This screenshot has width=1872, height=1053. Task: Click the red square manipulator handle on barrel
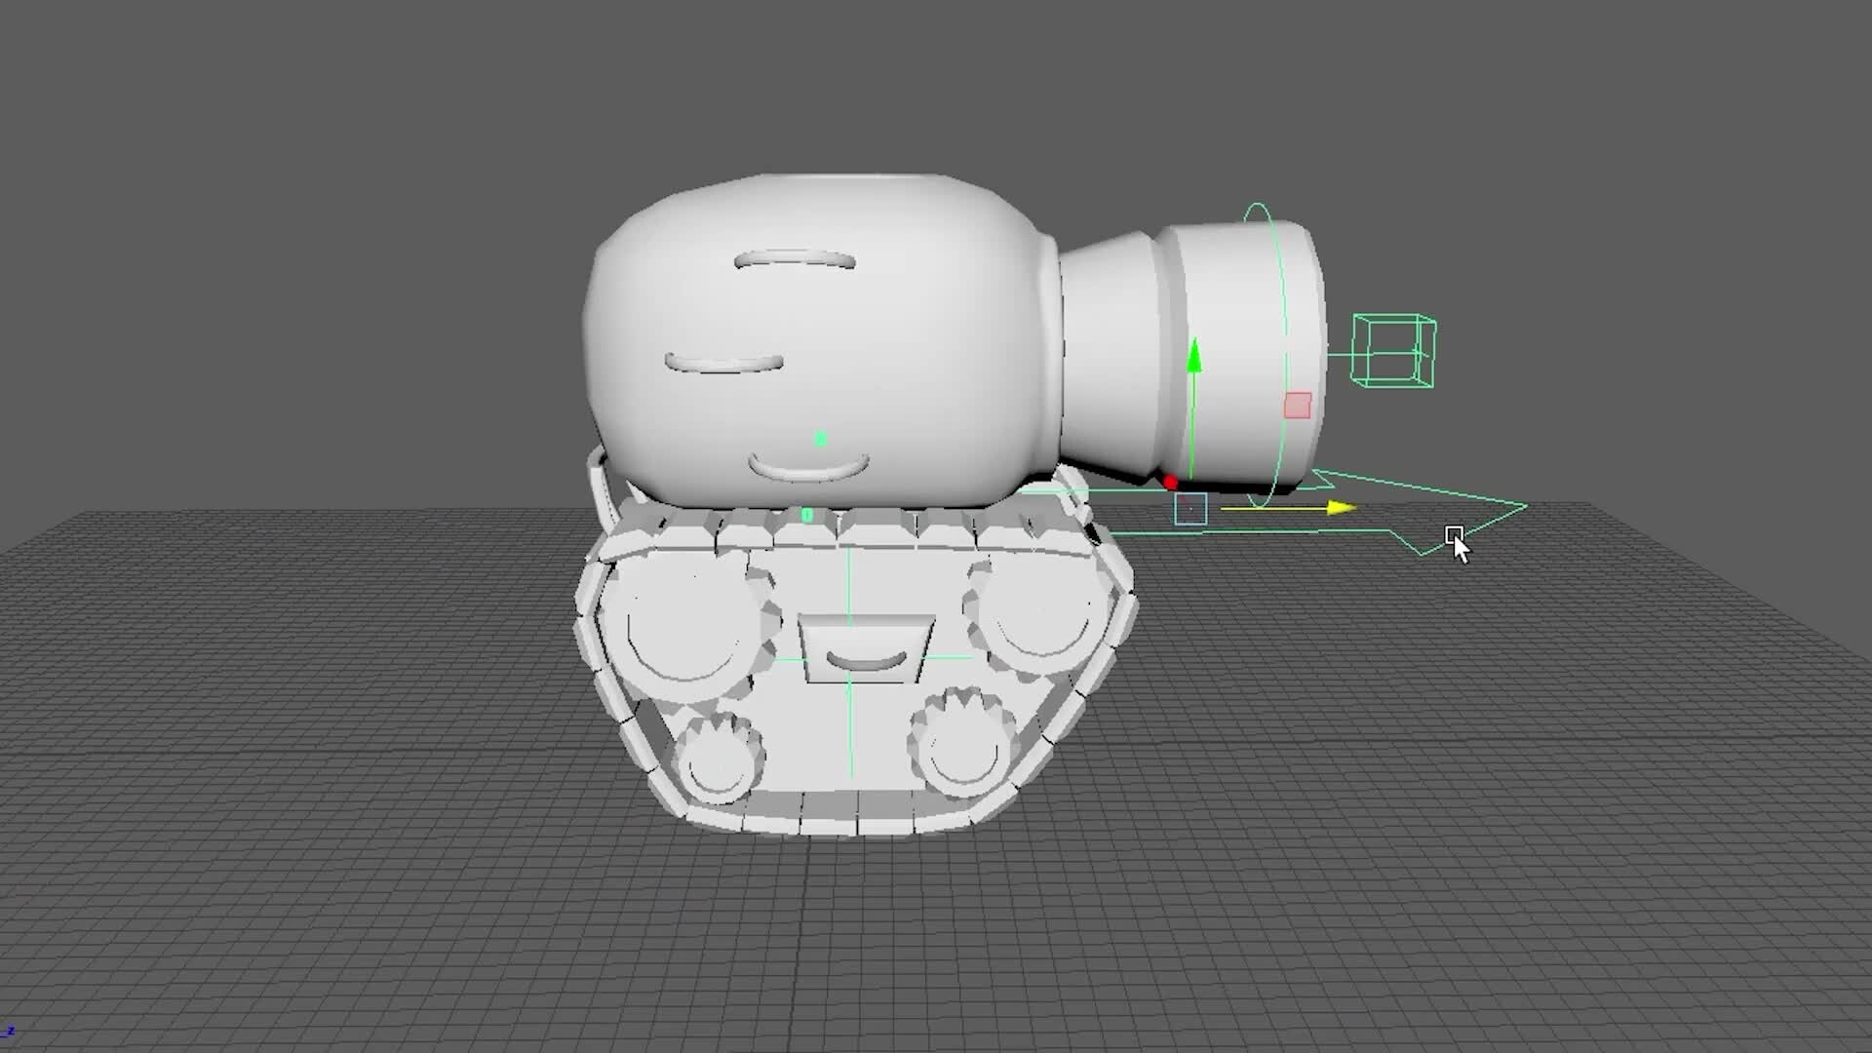tap(1297, 403)
